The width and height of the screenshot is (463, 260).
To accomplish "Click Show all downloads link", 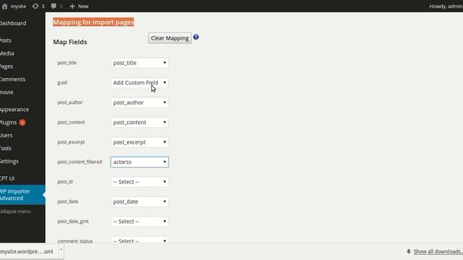I will [x=438, y=251].
